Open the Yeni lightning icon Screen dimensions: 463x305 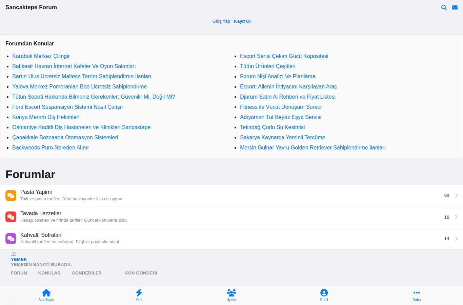tap(139, 293)
